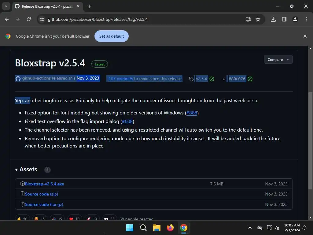
Task: Click verified check icon next to v2.5.4
Action: [x=212, y=79]
